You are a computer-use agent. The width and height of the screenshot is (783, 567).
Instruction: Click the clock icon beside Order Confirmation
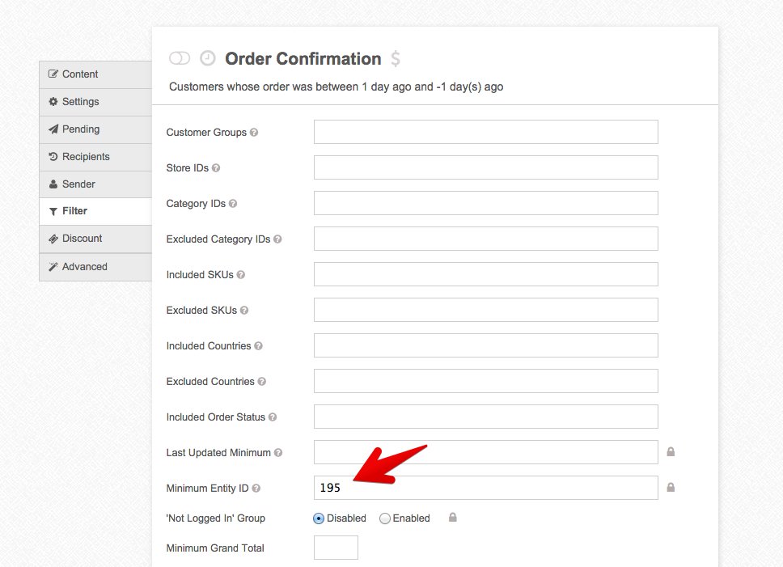pos(208,58)
